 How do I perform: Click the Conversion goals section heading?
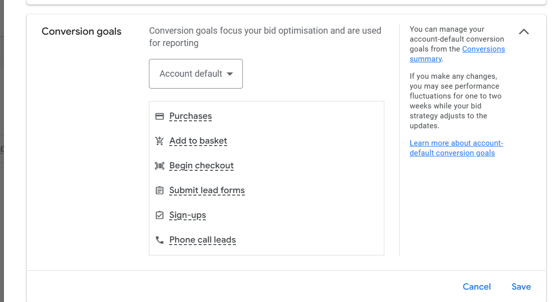point(82,32)
